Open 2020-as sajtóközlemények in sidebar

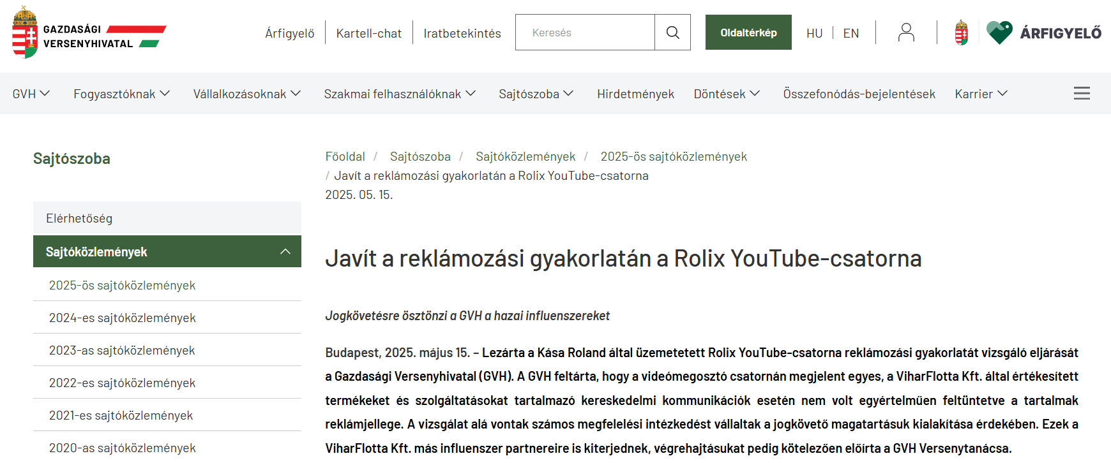tap(167, 448)
